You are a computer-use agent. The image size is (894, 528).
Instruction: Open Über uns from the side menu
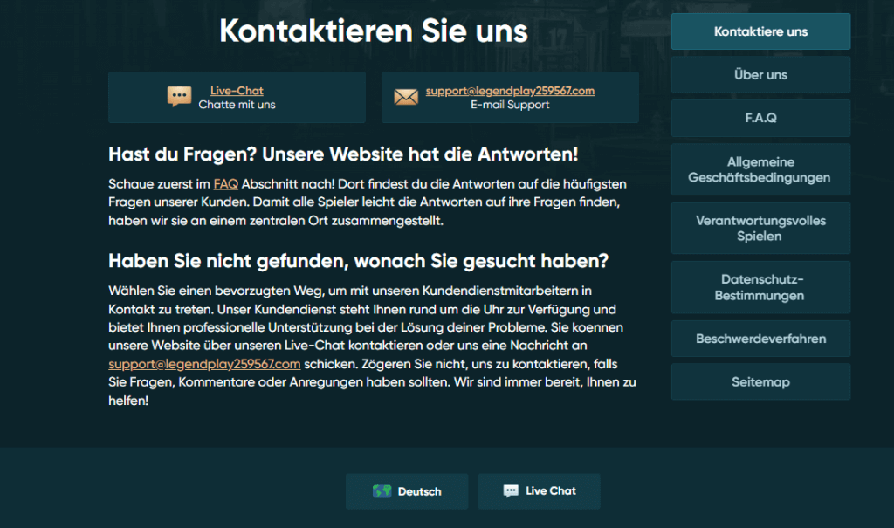pos(760,75)
